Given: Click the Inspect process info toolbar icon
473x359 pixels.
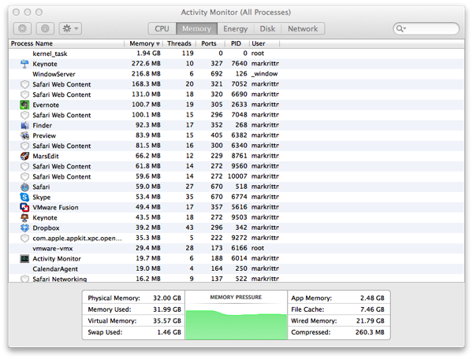Looking at the screenshot, I should 45,28.
